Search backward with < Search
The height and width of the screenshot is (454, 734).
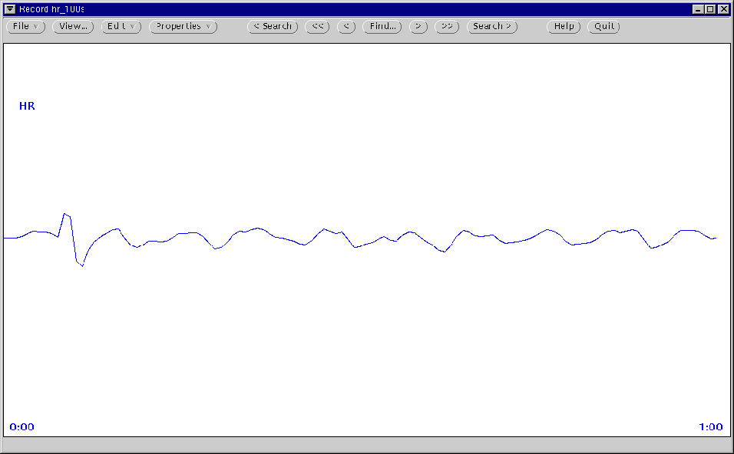[273, 26]
